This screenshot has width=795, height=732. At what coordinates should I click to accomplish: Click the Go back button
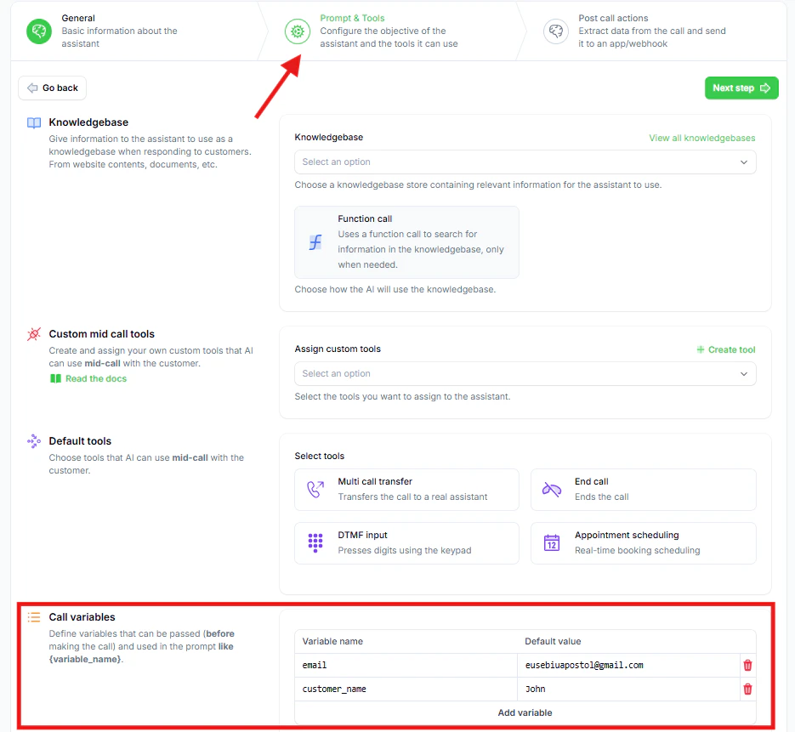(52, 88)
